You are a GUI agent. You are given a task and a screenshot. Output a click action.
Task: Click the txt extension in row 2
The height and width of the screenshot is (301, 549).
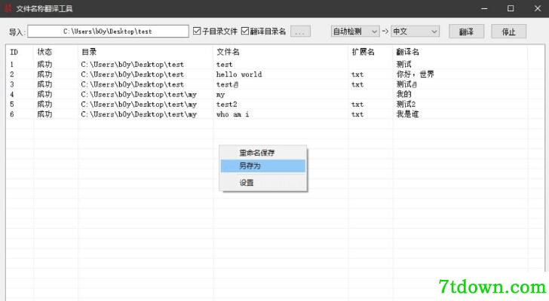coord(357,74)
